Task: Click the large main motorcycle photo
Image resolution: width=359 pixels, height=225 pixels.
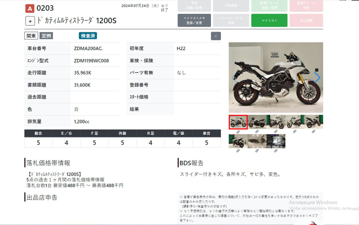Action: click(x=276, y=77)
